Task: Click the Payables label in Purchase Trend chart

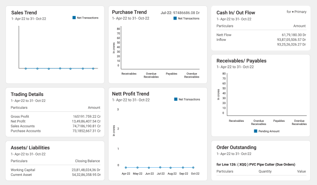Action: [172, 73]
